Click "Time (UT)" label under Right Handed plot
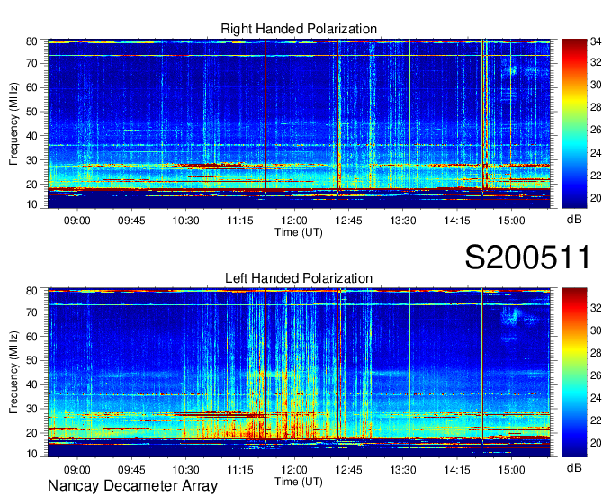612x497 pixels. click(x=299, y=232)
